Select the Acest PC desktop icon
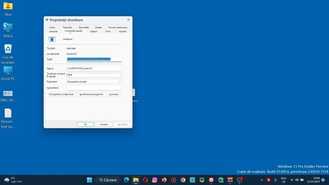Viewport: 329px width, 185px height. pyautogui.click(x=8, y=73)
